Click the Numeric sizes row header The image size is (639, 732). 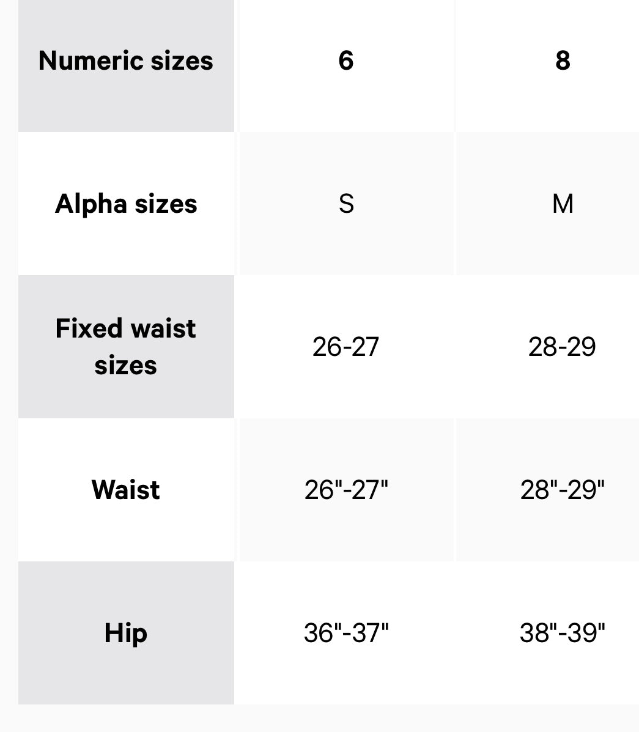click(x=126, y=61)
